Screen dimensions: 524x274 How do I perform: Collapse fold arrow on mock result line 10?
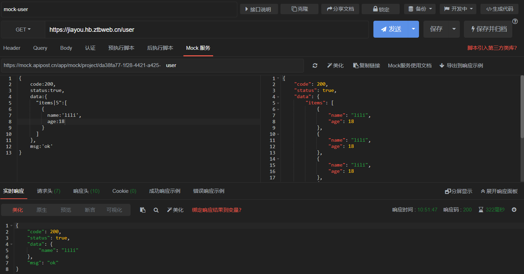278,134
